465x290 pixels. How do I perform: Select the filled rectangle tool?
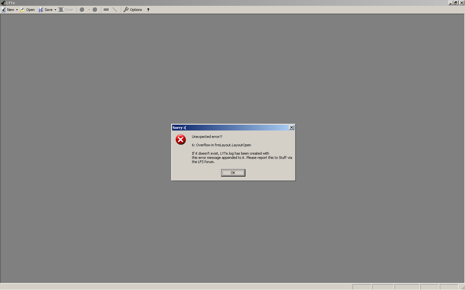pos(106,10)
